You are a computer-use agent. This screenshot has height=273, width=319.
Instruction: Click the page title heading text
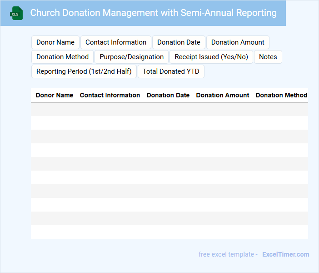coord(153,13)
